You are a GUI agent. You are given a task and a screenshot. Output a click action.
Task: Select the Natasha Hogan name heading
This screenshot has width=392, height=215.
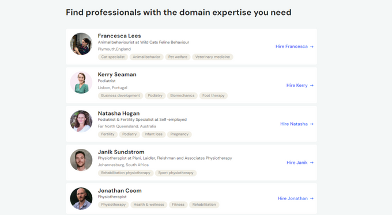pyautogui.click(x=119, y=113)
